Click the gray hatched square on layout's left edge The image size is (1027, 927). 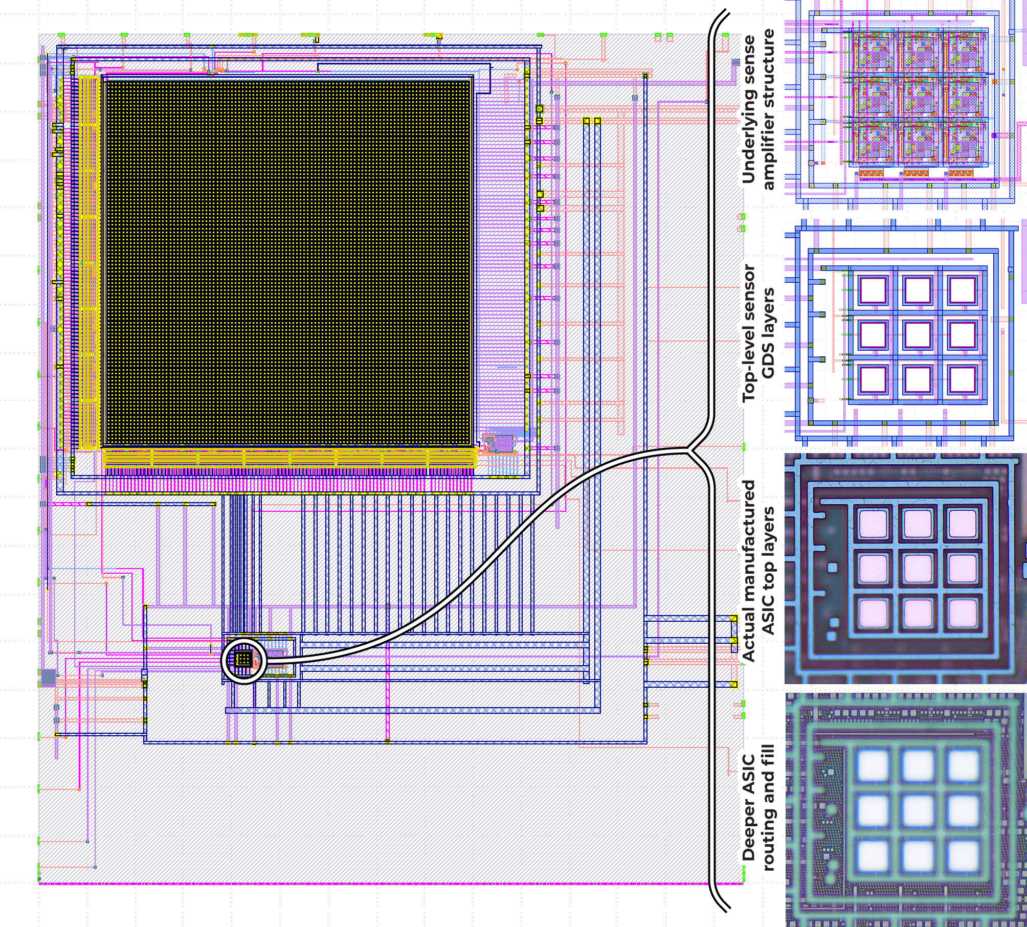coord(48,677)
